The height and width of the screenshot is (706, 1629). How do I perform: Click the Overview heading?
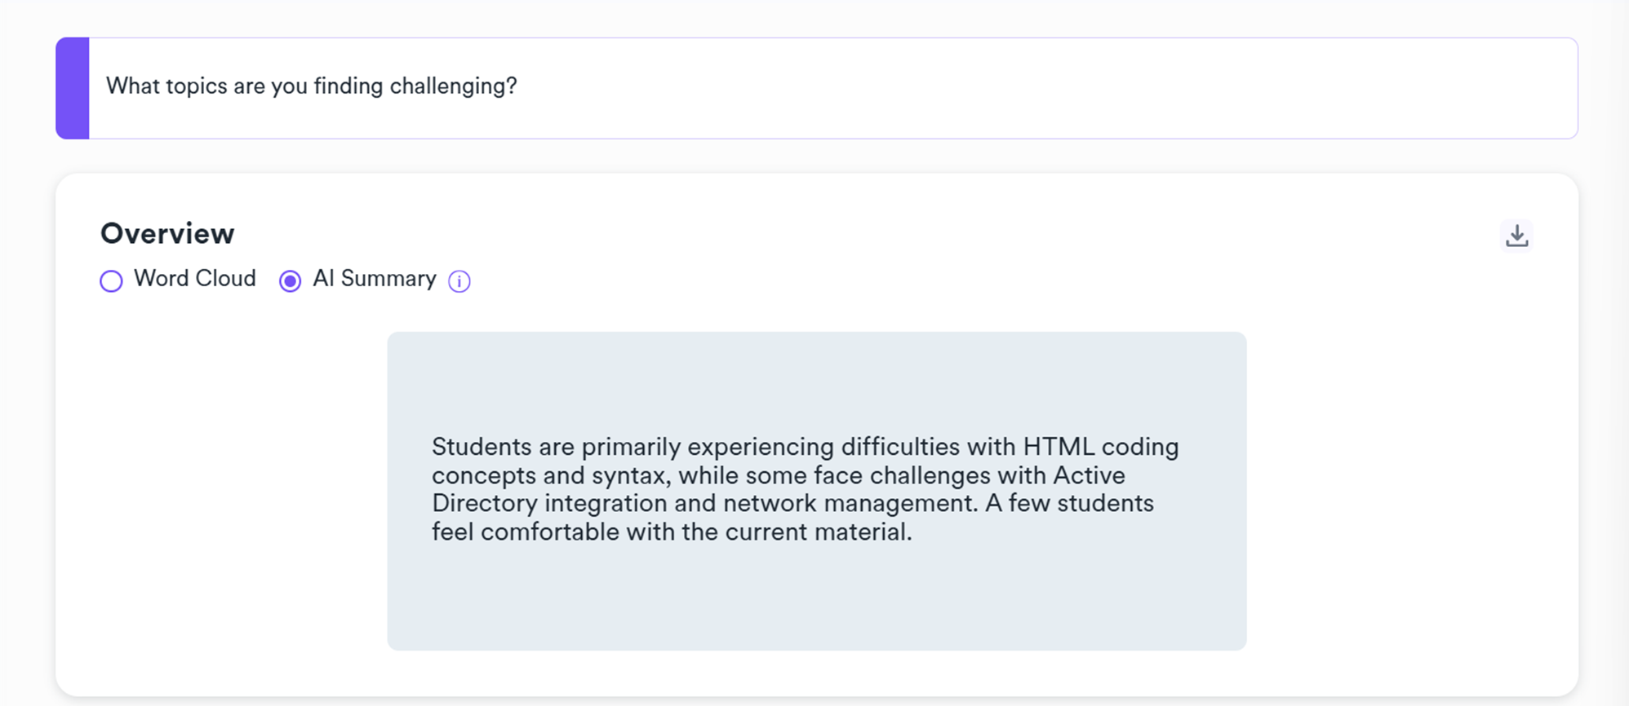coord(167,234)
